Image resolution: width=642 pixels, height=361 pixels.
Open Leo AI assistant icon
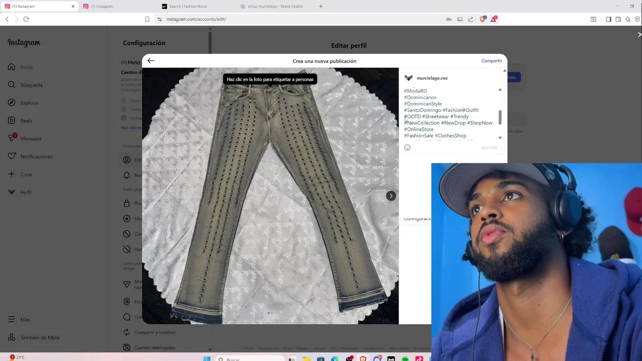(x=628, y=19)
